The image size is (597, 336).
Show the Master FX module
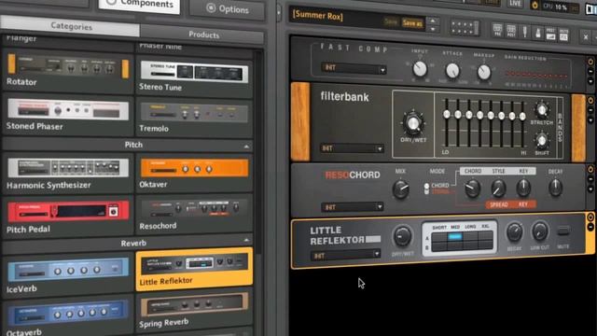(563, 35)
